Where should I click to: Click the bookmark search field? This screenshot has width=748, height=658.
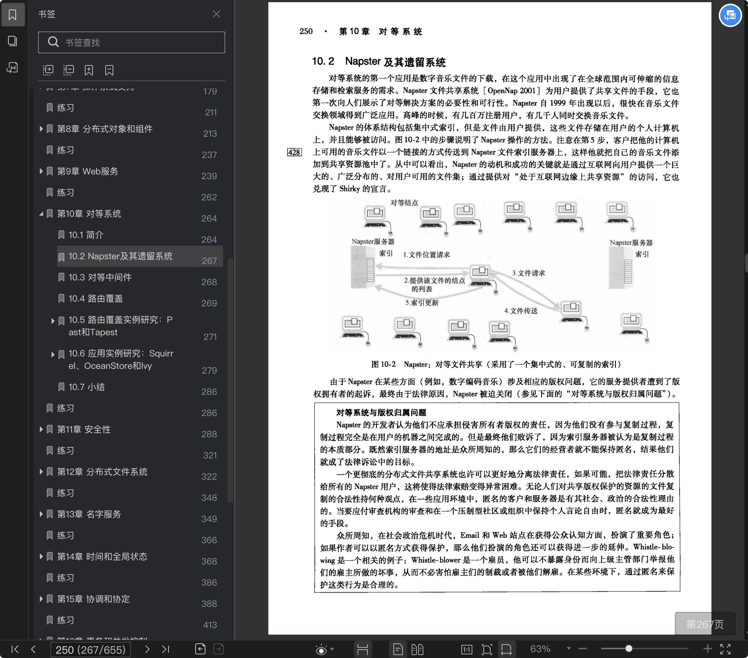click(x=131, y=42)
